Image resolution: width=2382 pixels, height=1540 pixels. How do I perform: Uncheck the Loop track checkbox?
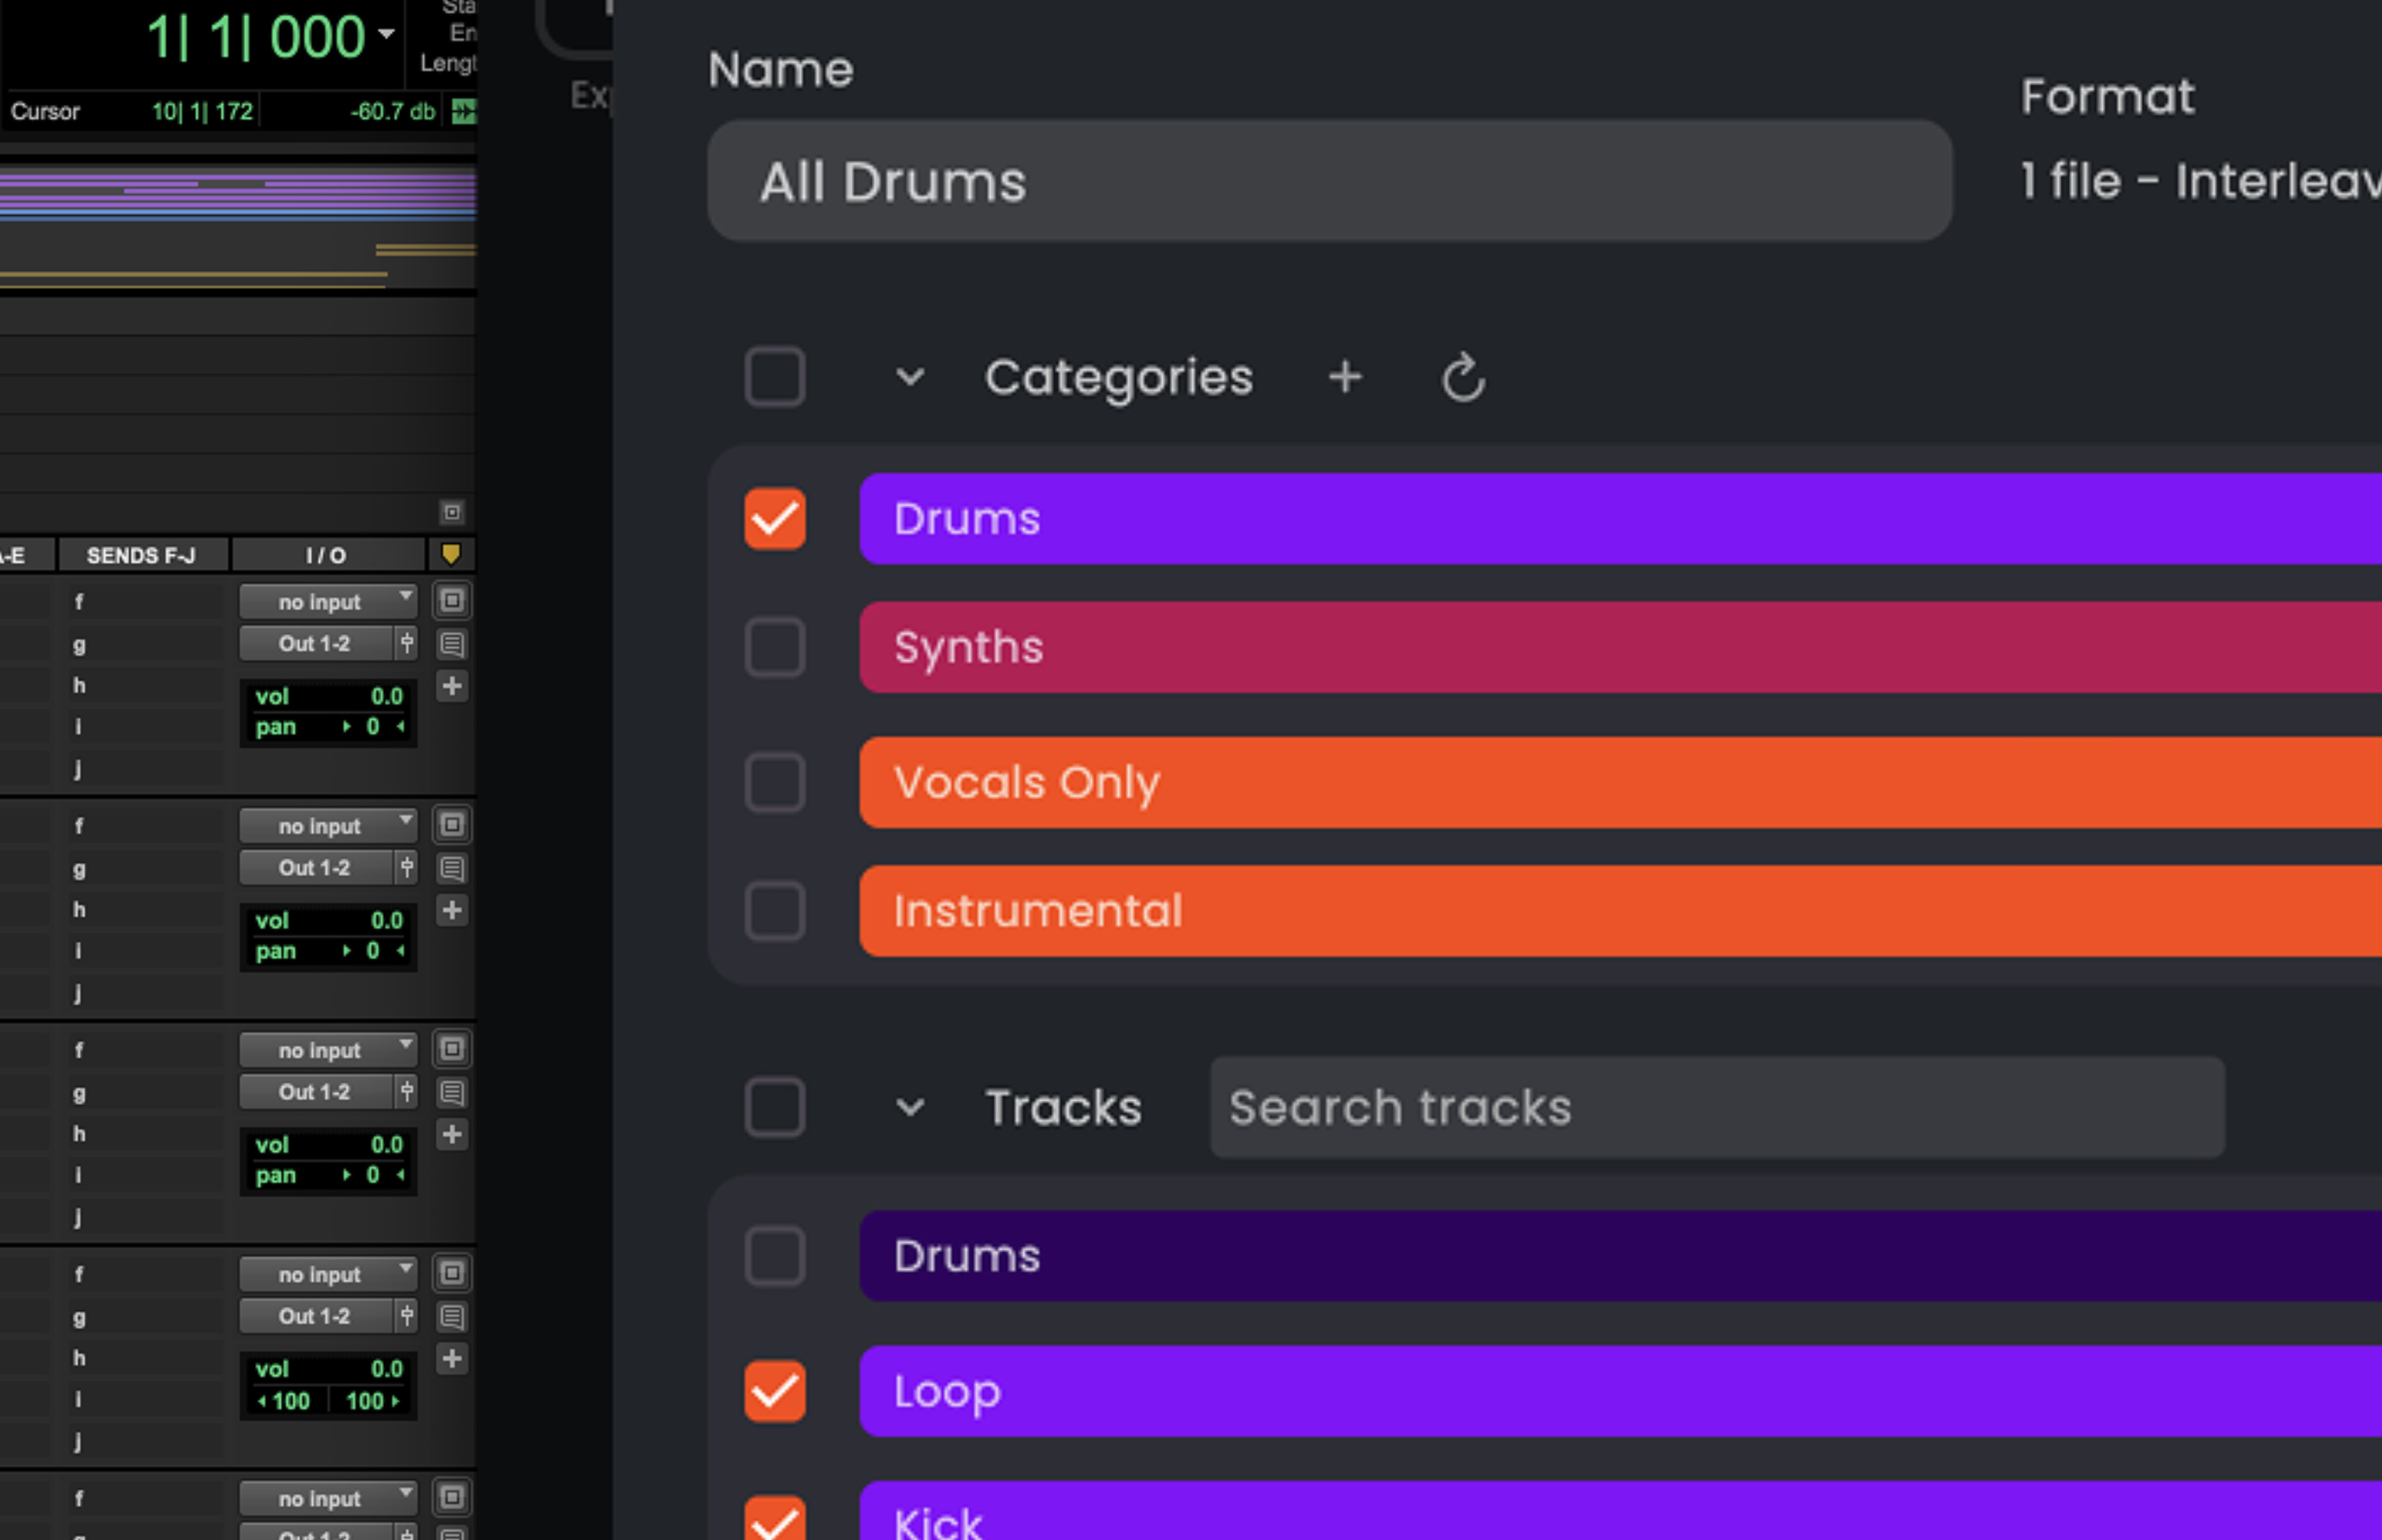775,1391
